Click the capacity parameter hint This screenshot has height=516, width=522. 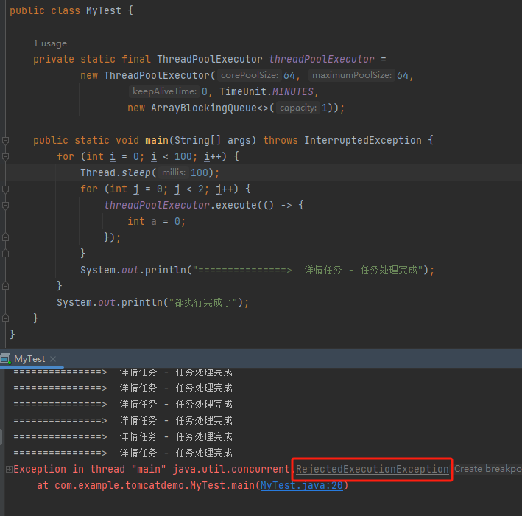(298, 108)
